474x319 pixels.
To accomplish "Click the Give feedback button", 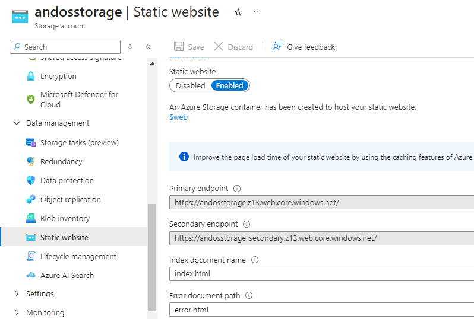I will click(x=304, y=47).
